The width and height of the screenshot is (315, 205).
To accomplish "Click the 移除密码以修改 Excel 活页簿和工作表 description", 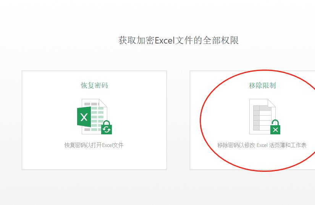I will [262, 145].
